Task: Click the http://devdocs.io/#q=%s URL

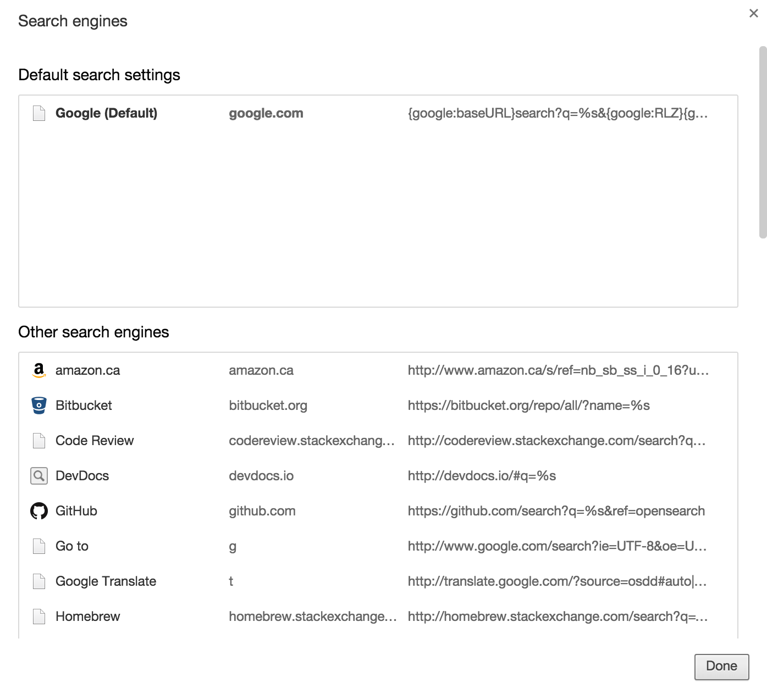Action: coord(482,476)
